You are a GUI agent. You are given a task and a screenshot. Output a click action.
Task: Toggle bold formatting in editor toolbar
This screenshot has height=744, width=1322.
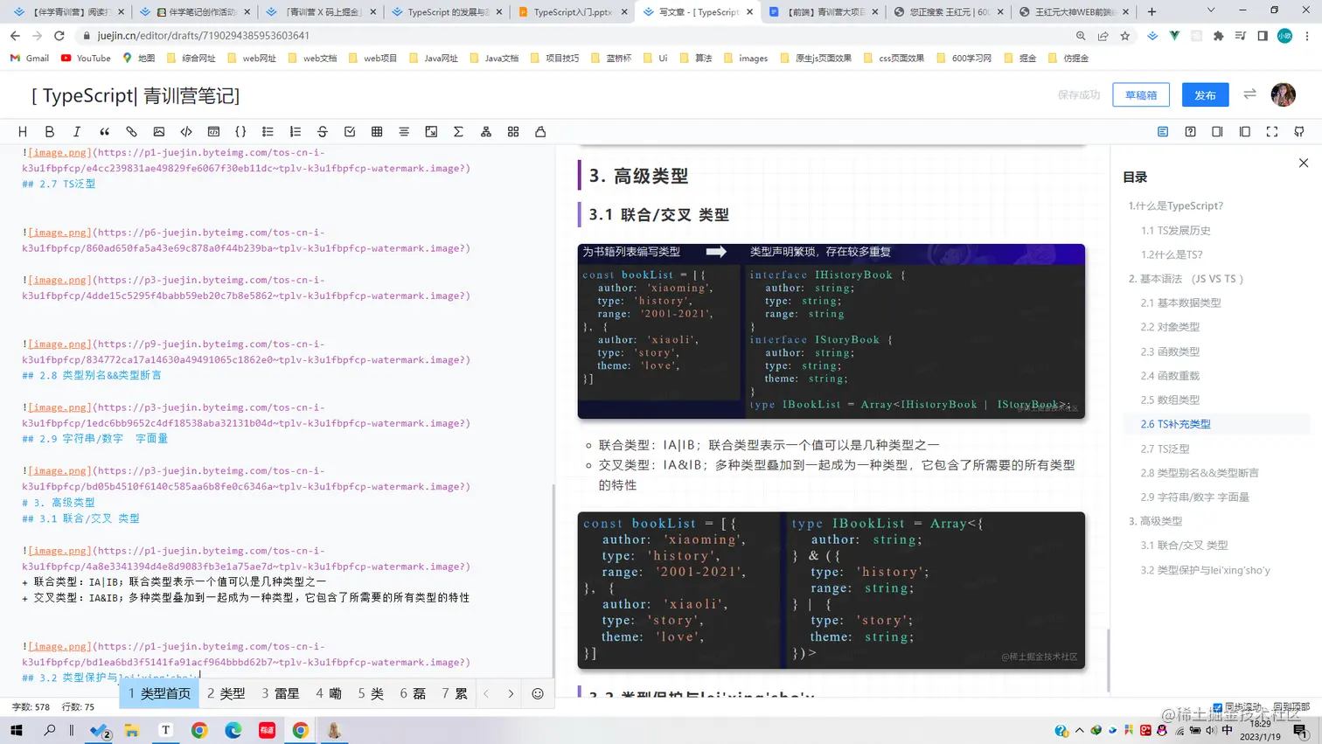[x=50, y=132]
